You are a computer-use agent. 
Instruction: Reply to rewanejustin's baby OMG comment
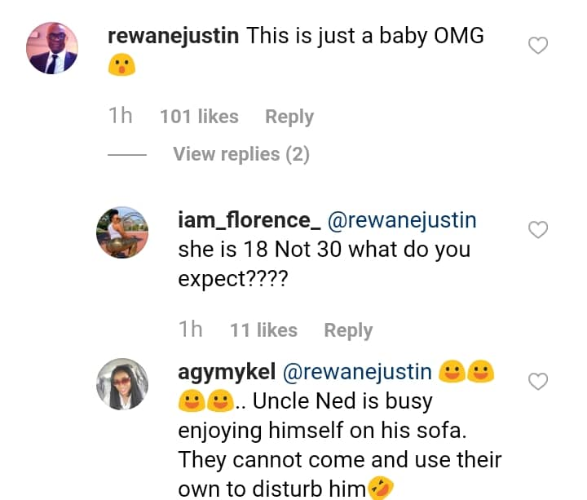point(289,117)
